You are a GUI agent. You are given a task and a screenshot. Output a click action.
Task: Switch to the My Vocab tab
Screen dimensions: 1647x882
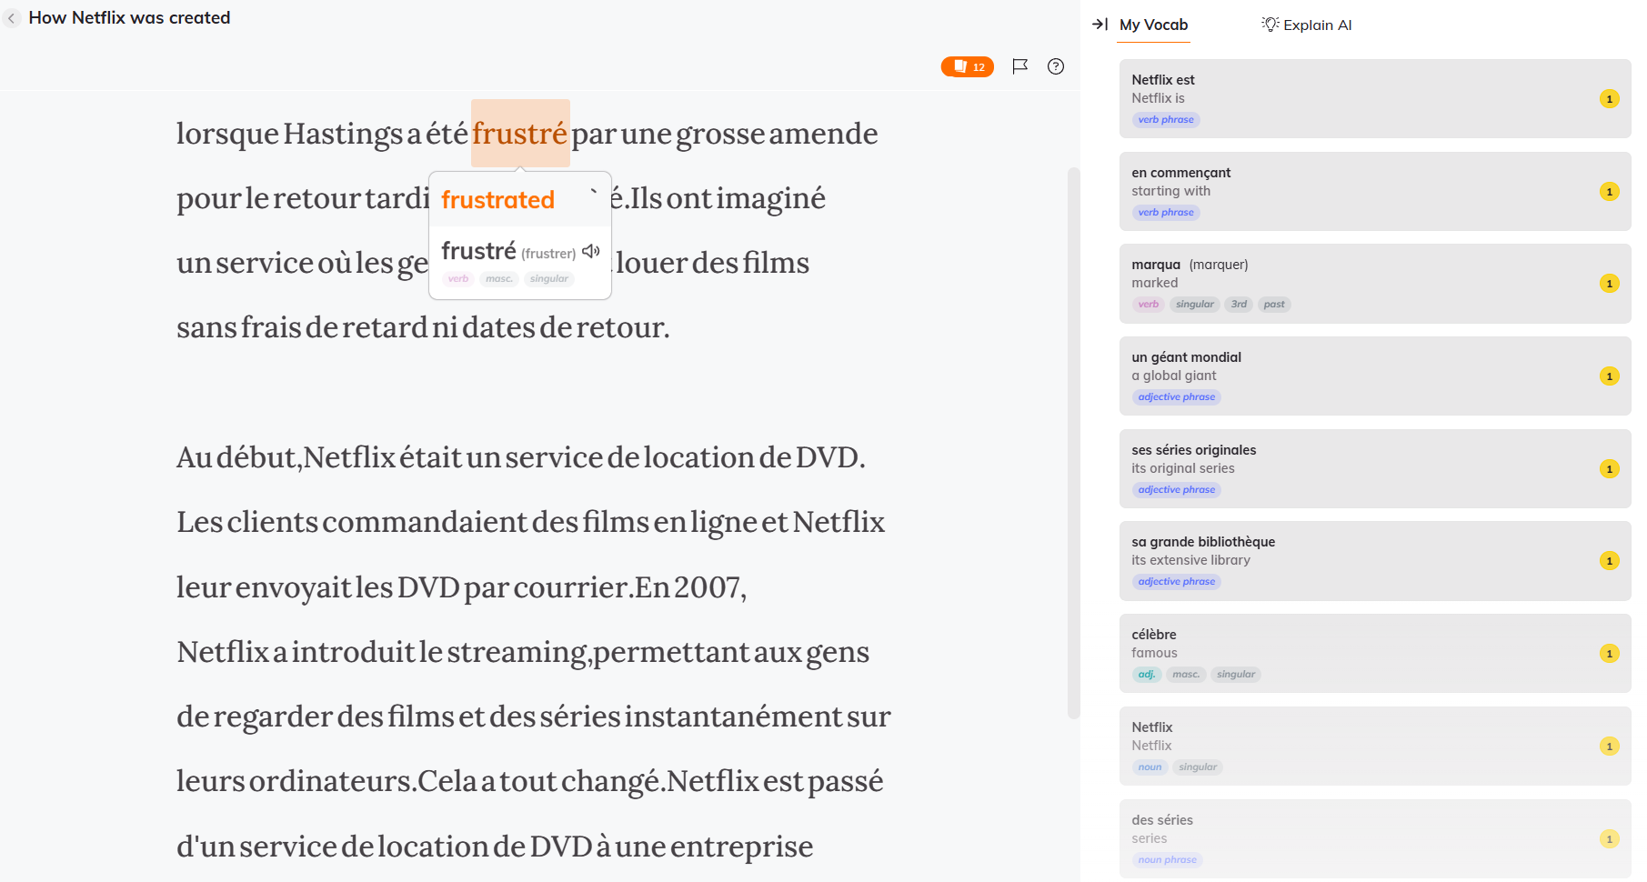coord(1153,25)
